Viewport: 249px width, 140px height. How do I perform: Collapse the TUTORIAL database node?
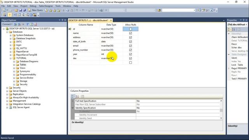point(11,58)
